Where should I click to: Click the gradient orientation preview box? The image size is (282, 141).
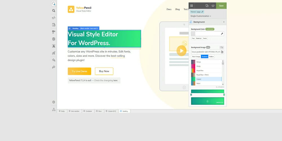[x=208, y=101]
